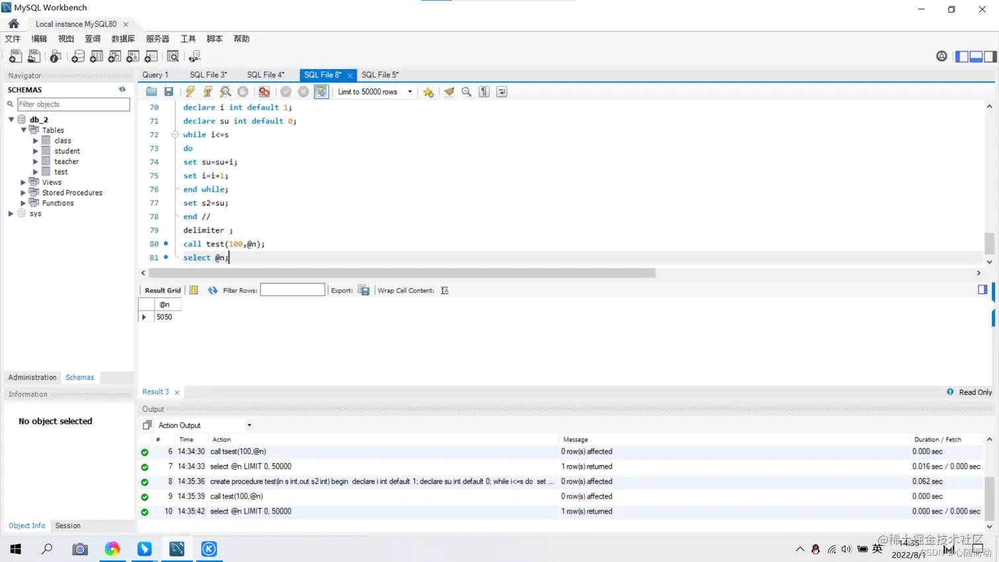
Task: Go to the home screen tab
Action: (x=13, y=24)
